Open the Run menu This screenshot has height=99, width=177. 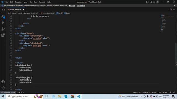(x=35, y=2)
